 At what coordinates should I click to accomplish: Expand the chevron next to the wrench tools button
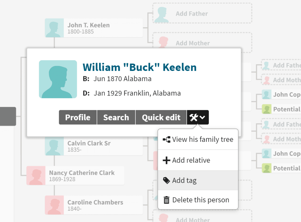tap(202, 117)
